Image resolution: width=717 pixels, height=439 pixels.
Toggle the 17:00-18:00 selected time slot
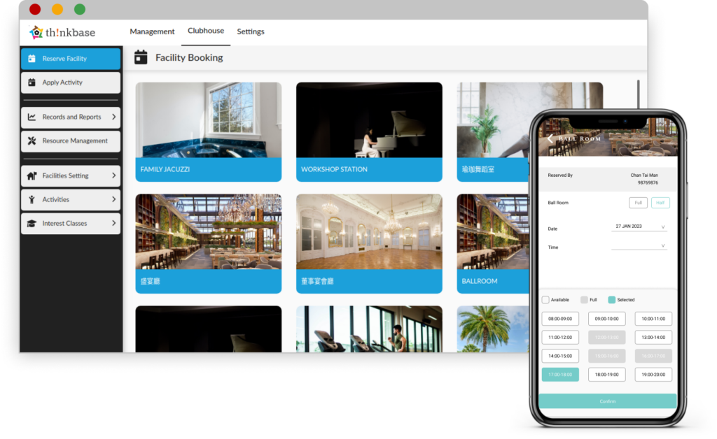coord(559,375)
